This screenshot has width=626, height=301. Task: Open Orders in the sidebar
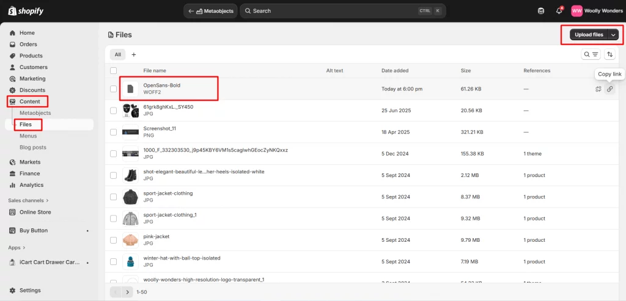pyautogui.click(x=28, y=44)
